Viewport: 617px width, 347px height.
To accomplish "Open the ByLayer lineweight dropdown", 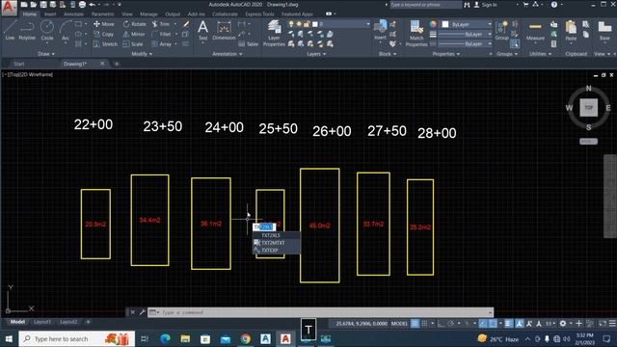I will (x=465, y=35).
